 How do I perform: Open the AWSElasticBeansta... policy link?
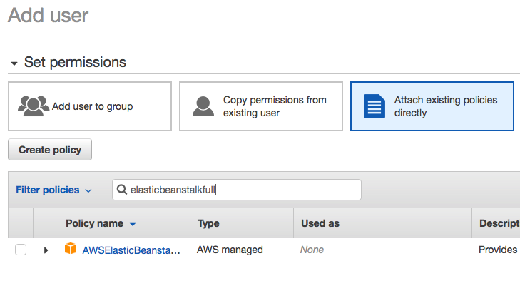(x=131, y=250)
